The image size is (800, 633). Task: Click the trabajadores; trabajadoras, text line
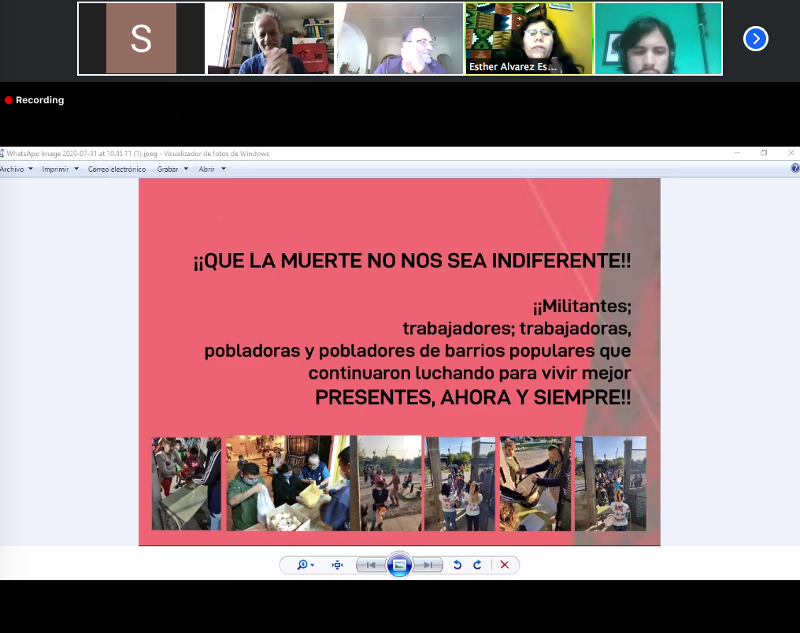517,329
